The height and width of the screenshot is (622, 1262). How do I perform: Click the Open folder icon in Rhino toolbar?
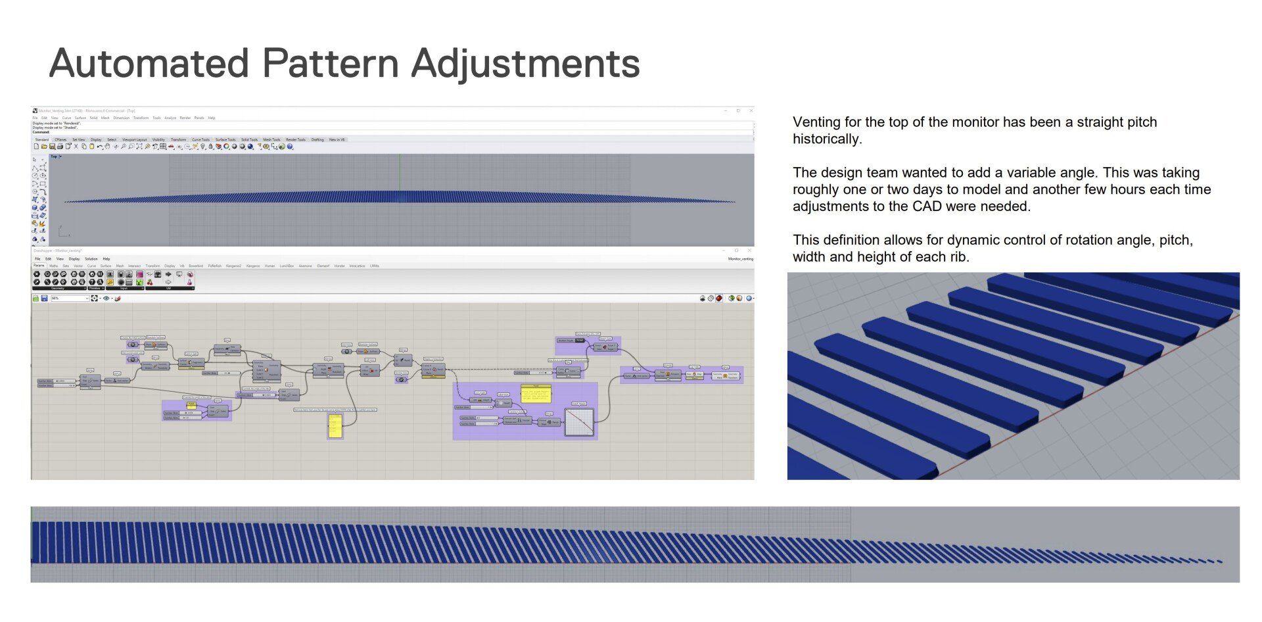tap(44, 146)
